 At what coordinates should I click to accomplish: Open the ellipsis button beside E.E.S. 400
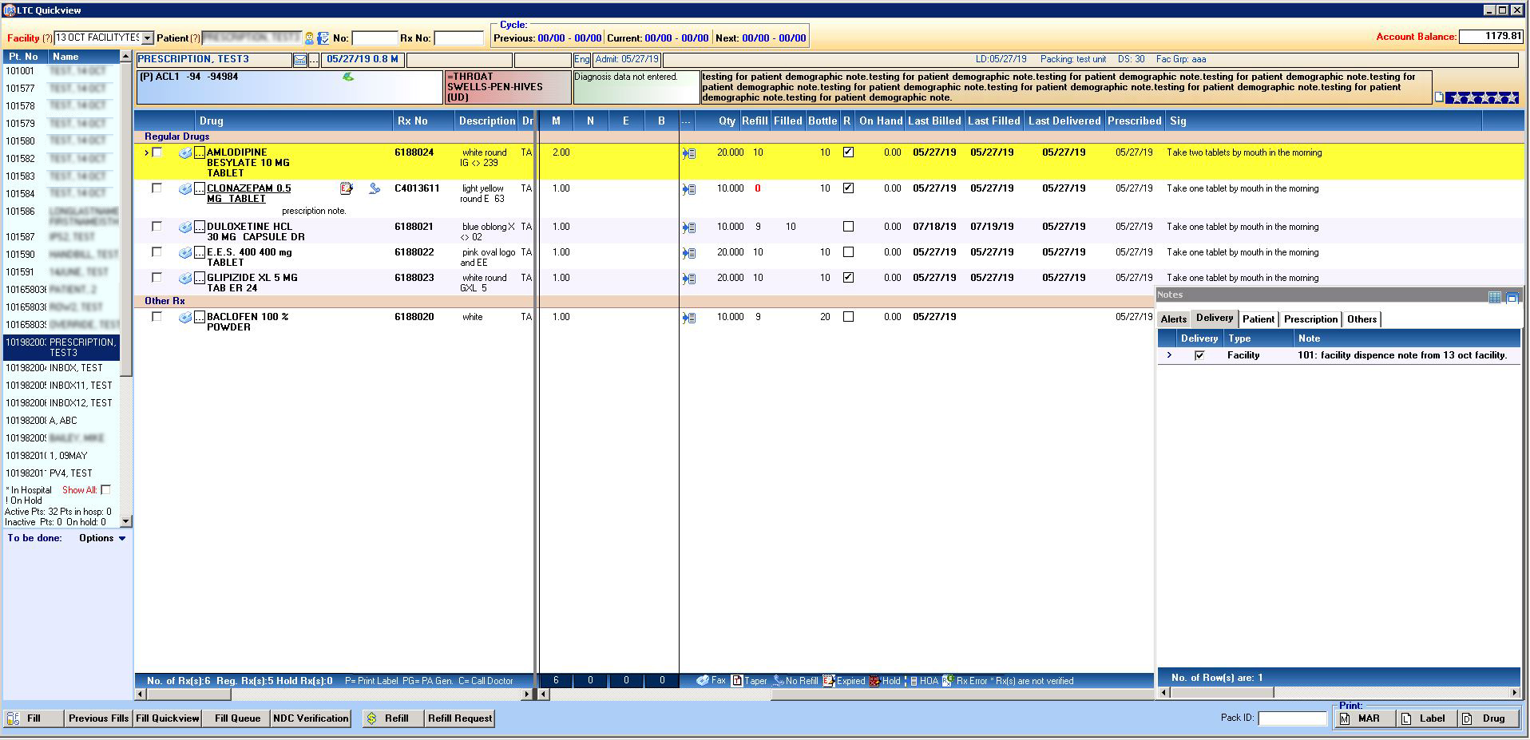200,253
